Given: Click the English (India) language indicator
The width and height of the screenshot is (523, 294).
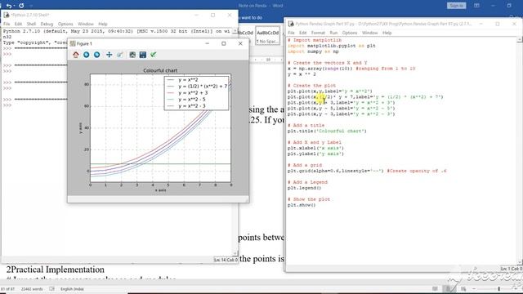Looking at the screenshot, I should click(x=73, y=289).
